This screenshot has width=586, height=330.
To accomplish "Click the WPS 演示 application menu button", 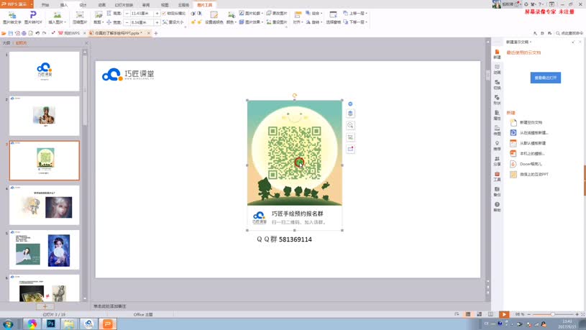I will point(17,4).
